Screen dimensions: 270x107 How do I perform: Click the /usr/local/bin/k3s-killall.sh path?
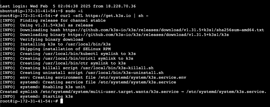(117, 68)
